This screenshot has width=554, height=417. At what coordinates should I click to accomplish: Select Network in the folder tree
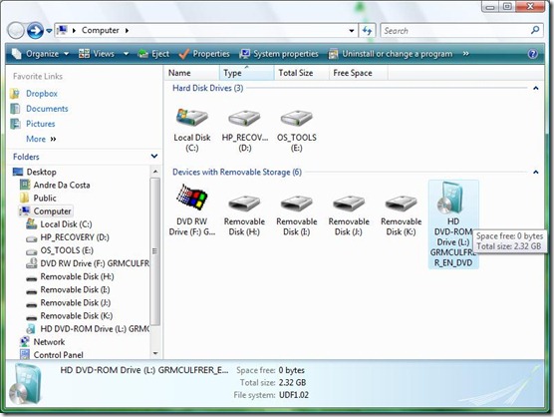click(x=49, y=342)
